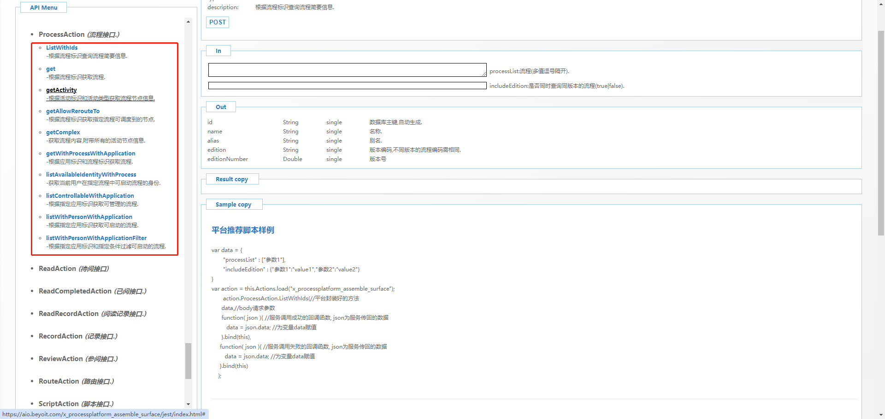Open listWithPersonWithApplicationFilter API link

(96, 238)
